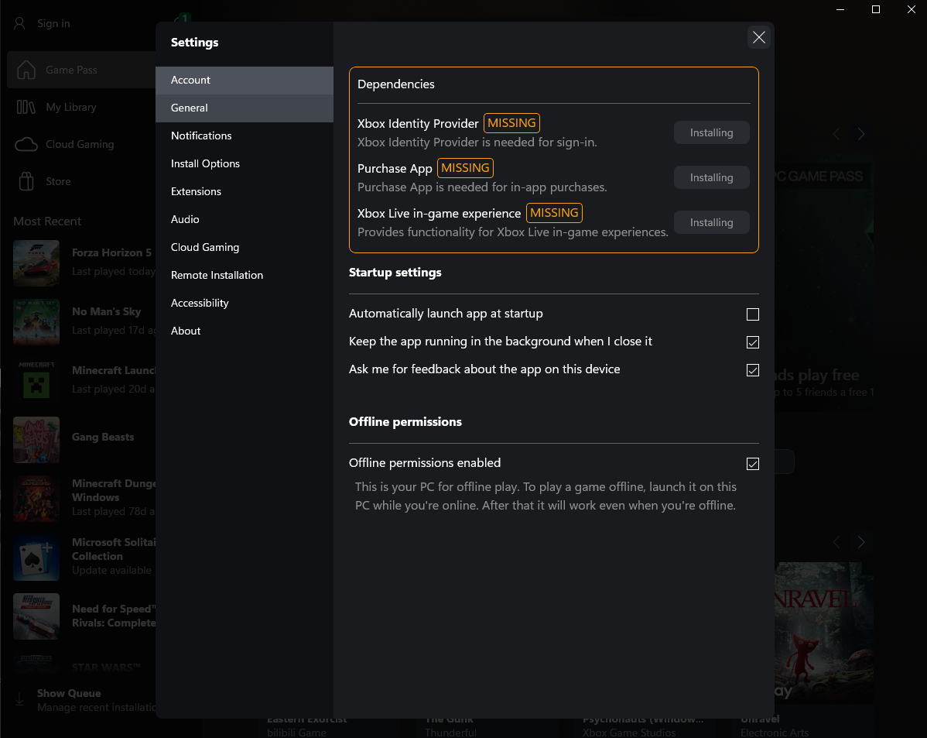927x738 pixels.
Task: Switch to Notifications settings tab
Action: (x=201, y=136)
